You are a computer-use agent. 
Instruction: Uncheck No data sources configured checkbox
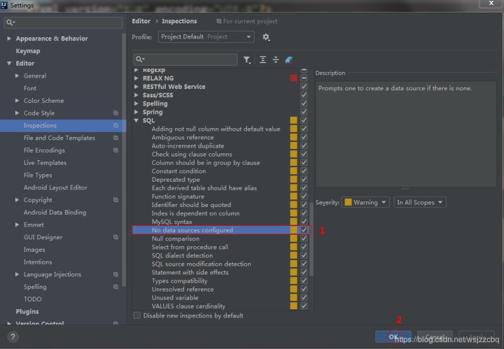click(x=304, y=230)
